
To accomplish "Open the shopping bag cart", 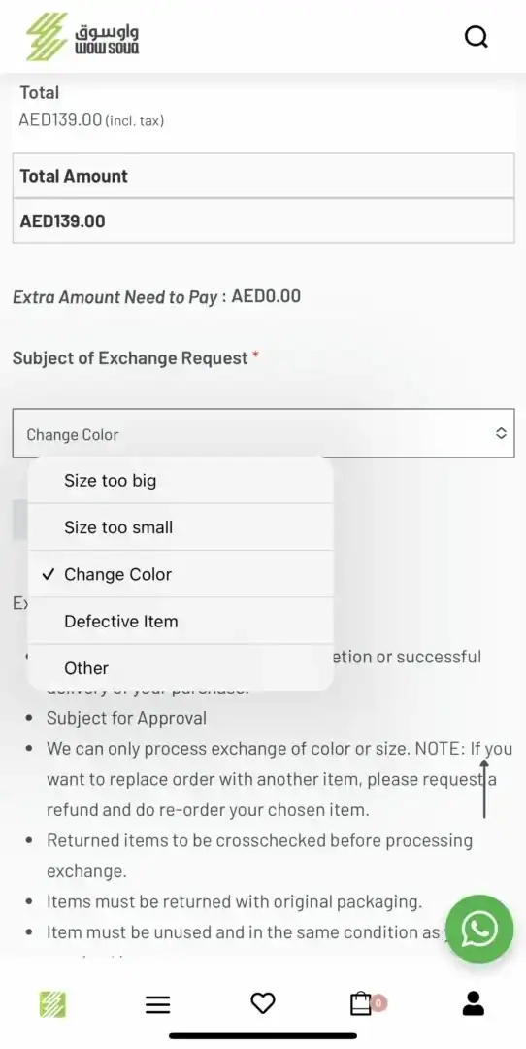I will (x=361, y=1002).
